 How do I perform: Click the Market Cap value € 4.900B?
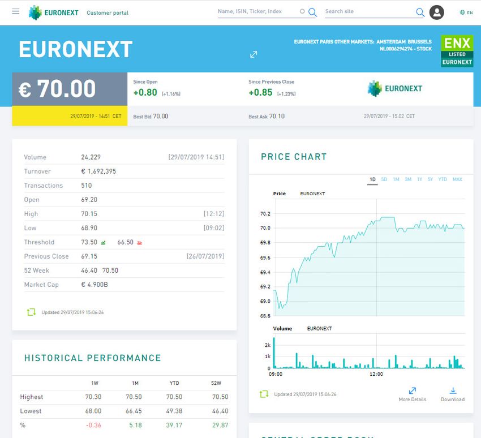pyautogui.click(x=95, y=285)
